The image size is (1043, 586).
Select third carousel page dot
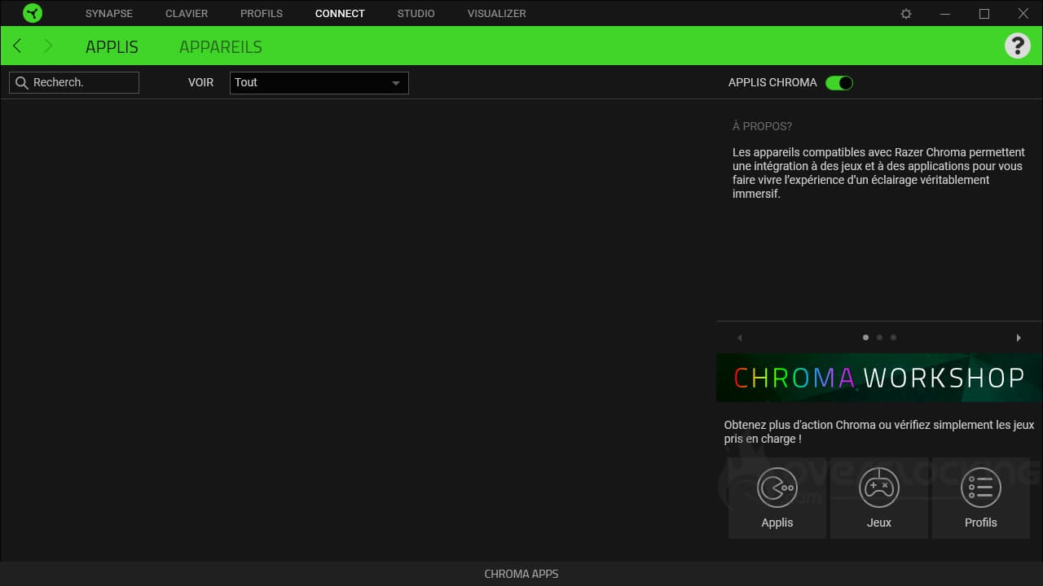893,337
